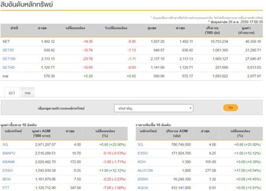Select the SET100 volume 1,983,127
Viewport: 266px width, 191px height.
[220, 59]
